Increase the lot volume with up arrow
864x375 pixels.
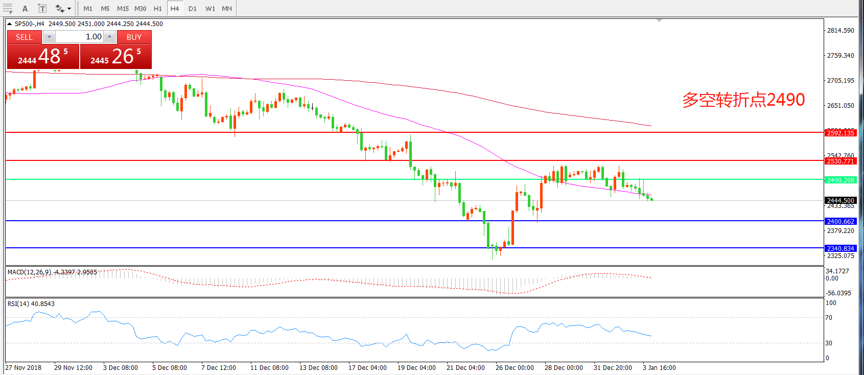click(109, 37)
